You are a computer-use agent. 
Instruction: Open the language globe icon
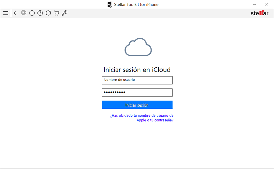[24, 13]
